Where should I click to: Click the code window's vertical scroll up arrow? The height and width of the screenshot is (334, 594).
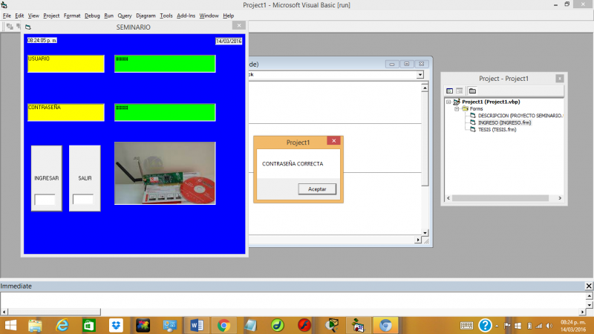[425, 88]
